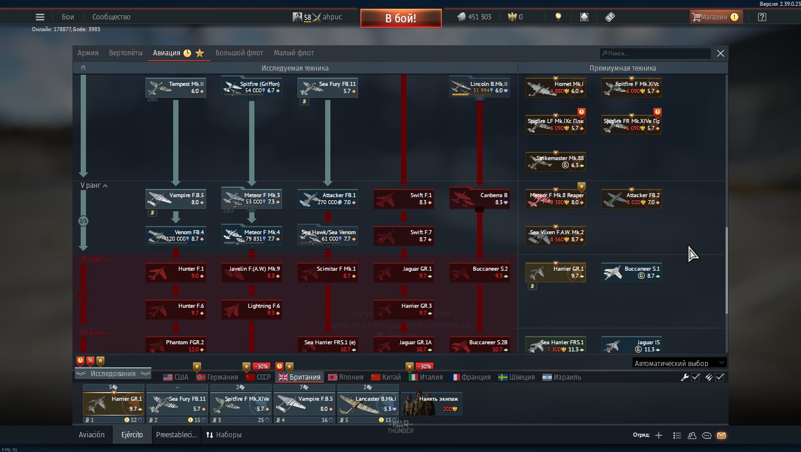Switch to the Большой флот tab
Screen dimensions: 801x452
click(239, 53)
